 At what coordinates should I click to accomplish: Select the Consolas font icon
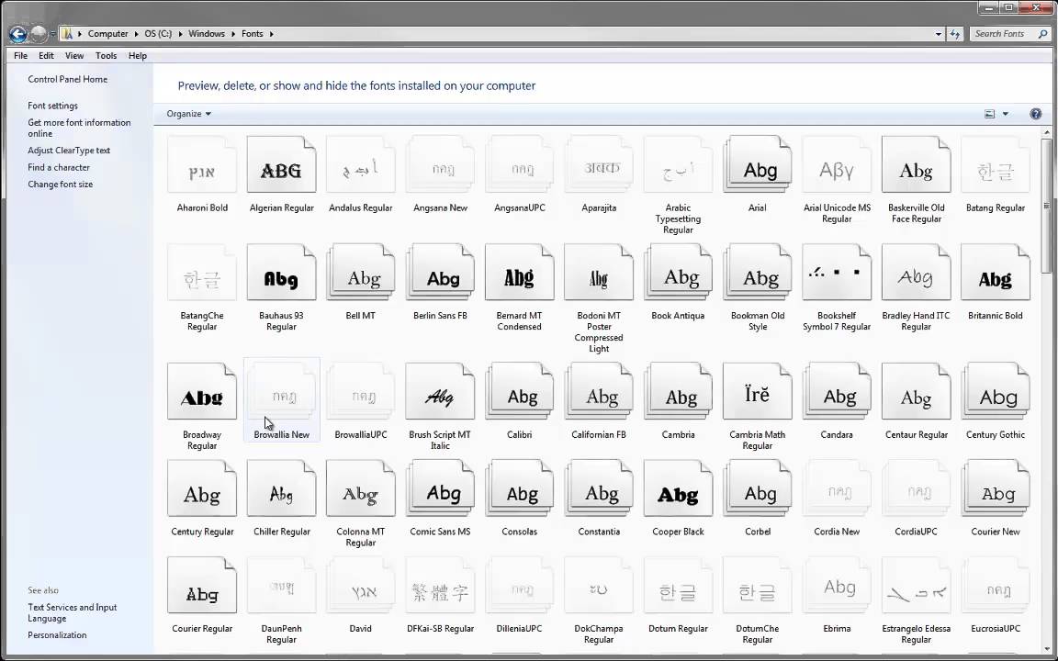click(520, 488)
